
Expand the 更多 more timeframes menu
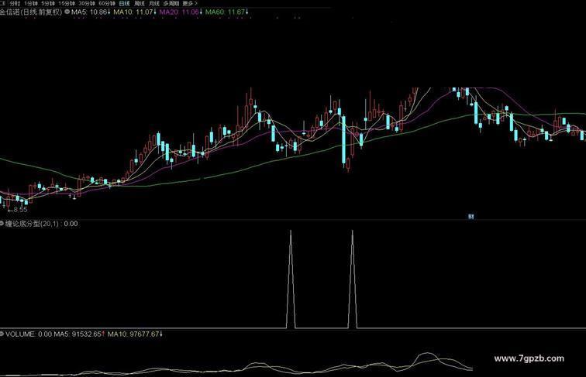click(189, 3)
